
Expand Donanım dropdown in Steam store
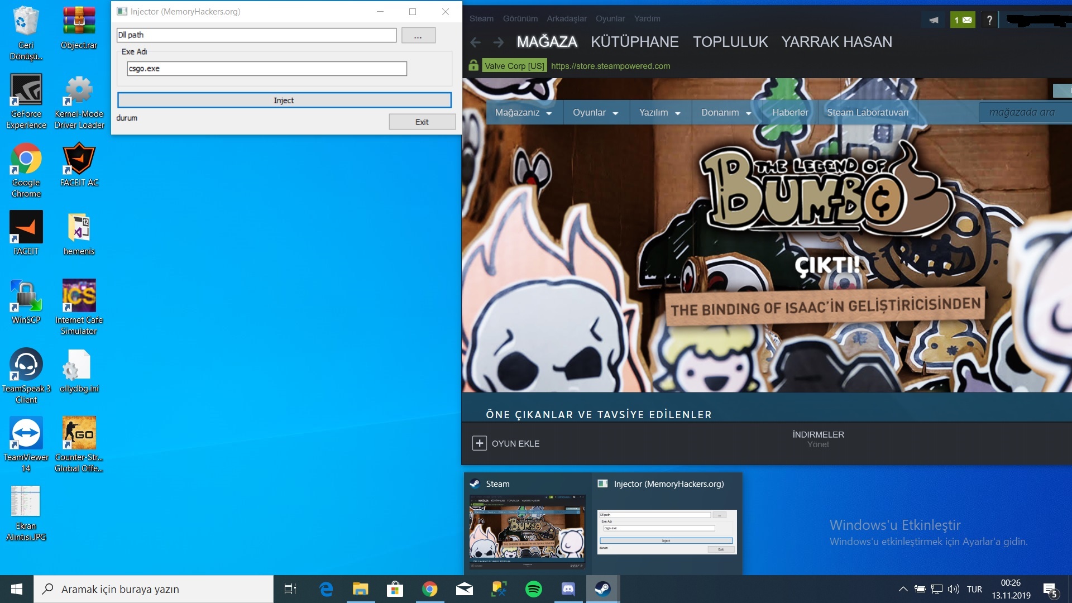click(726, 112)
